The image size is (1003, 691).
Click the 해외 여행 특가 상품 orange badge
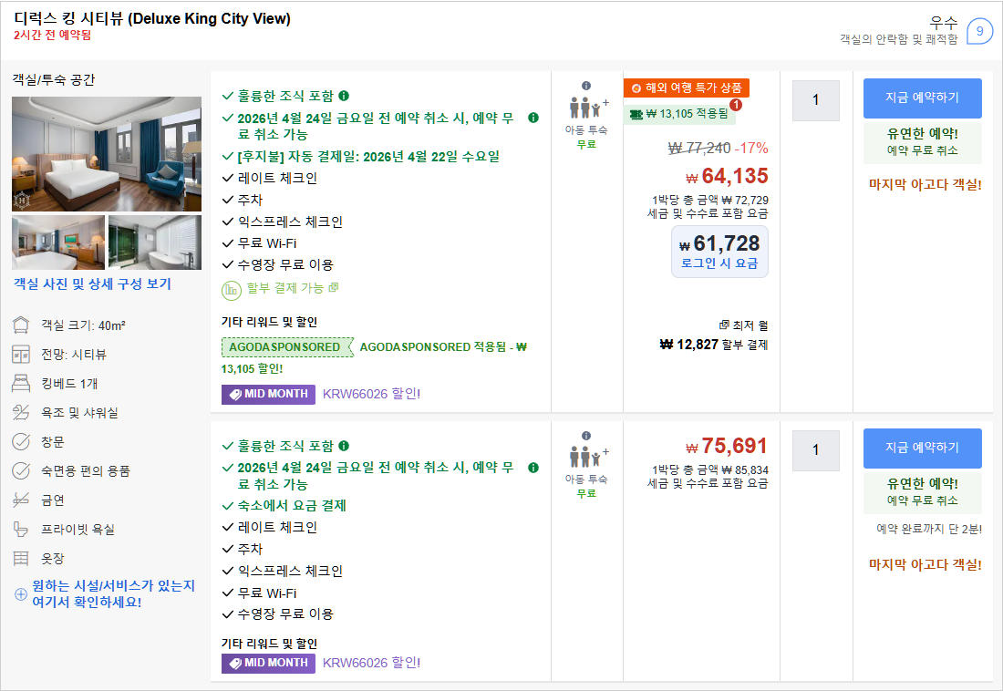pos(686,88)
